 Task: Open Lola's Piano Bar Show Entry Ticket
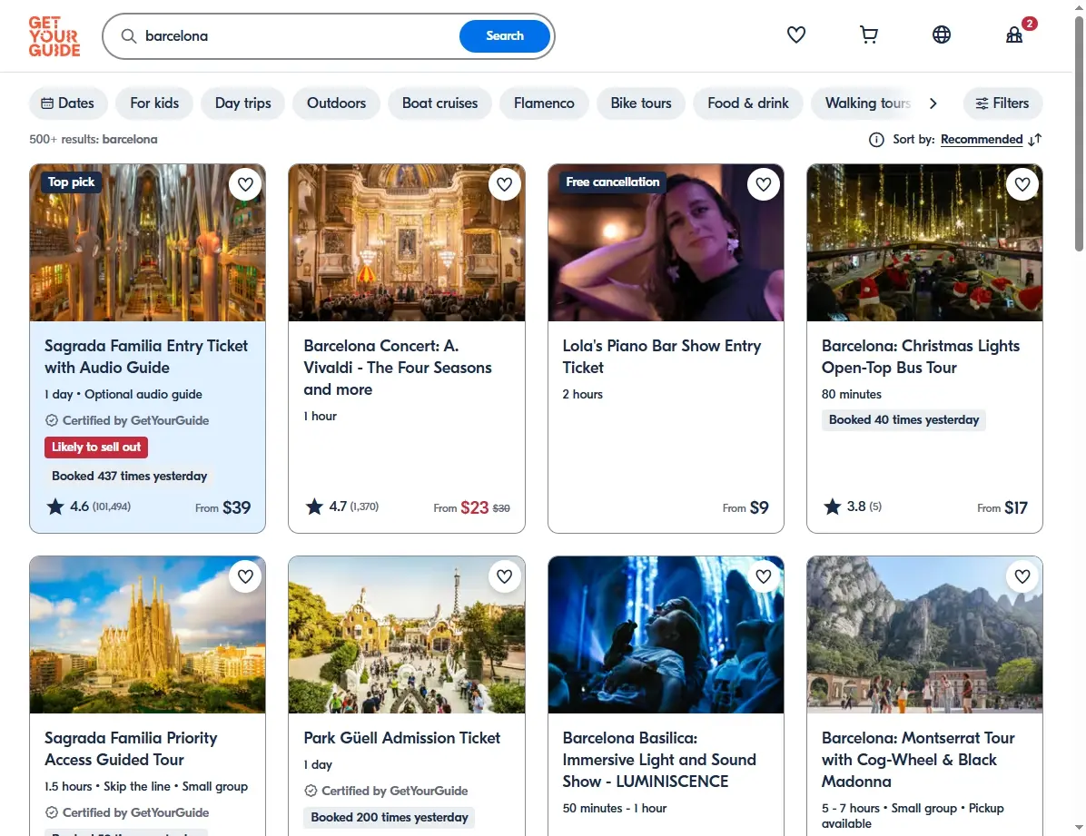tap(662, 357)
